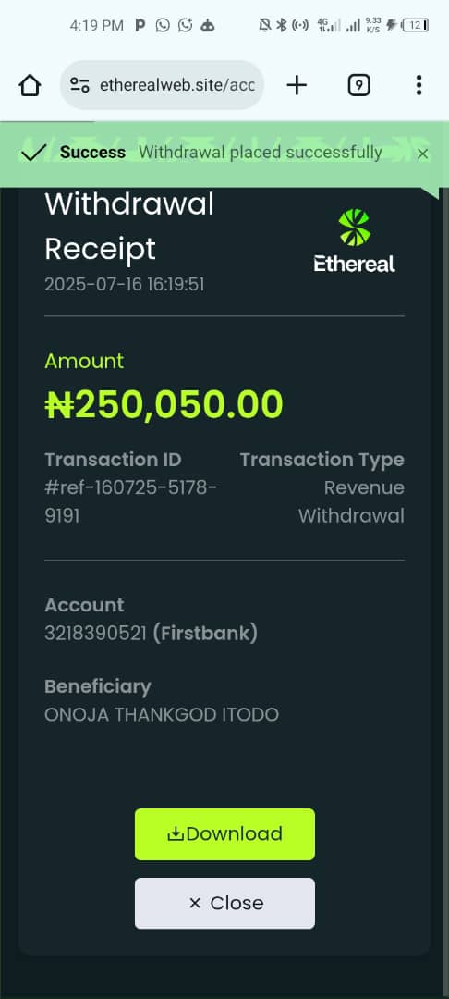Tap the etherealweb.site address bar
Viewport: 449px width, 999px height.
pos(163,85)
